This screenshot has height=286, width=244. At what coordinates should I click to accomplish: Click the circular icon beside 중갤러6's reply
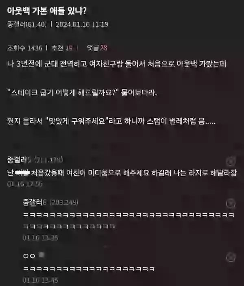[x=231, y=203]
